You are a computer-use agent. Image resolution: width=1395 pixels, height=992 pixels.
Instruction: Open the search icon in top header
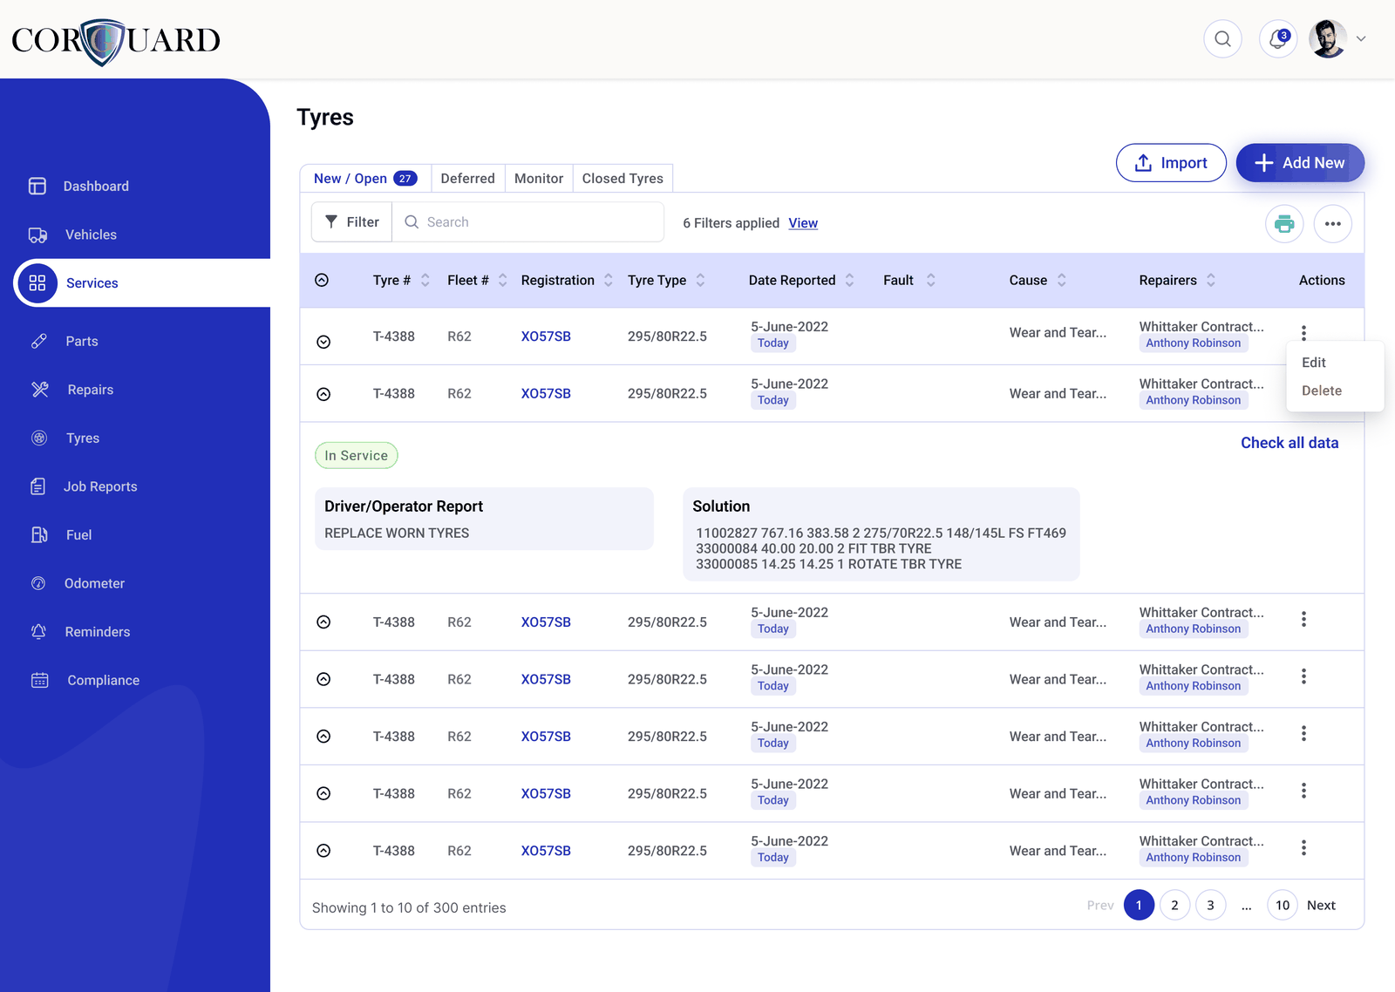1222,39
